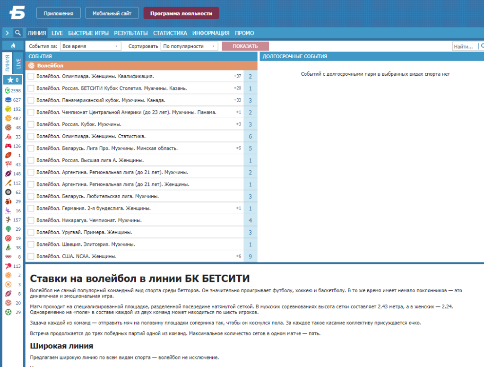Select darts target icon with 19 events
Viewport: 484px width, 367px height.
(x=9, y=238)
